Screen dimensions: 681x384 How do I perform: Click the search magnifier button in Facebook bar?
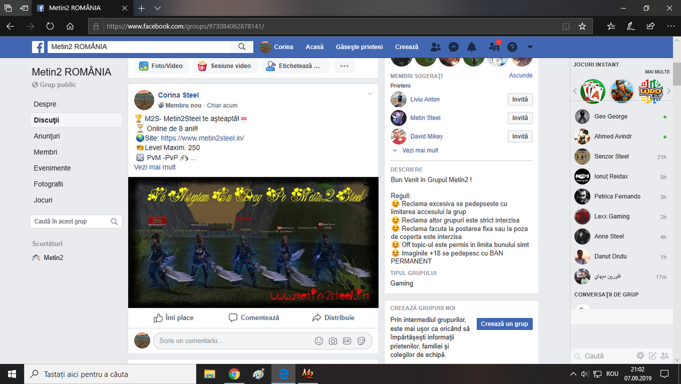pos(242,47)
